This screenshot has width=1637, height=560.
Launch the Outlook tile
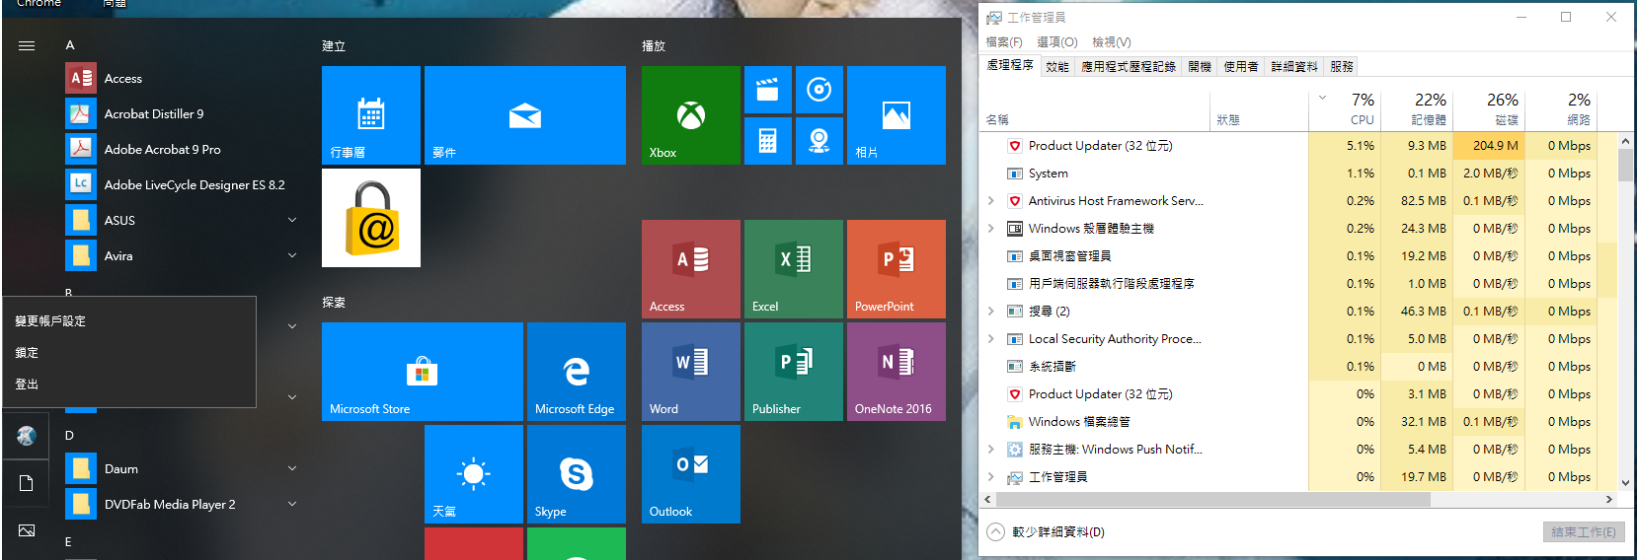(691, 474)
